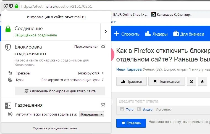The width and height of the screenshot is (210, 134).
Task: Click the blue Ответить button
Action: tap(131, 123)
